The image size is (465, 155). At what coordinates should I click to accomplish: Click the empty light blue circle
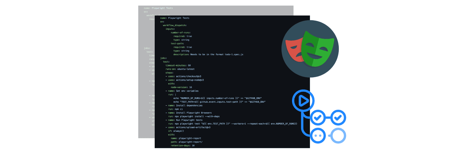[x=338, y=136]
